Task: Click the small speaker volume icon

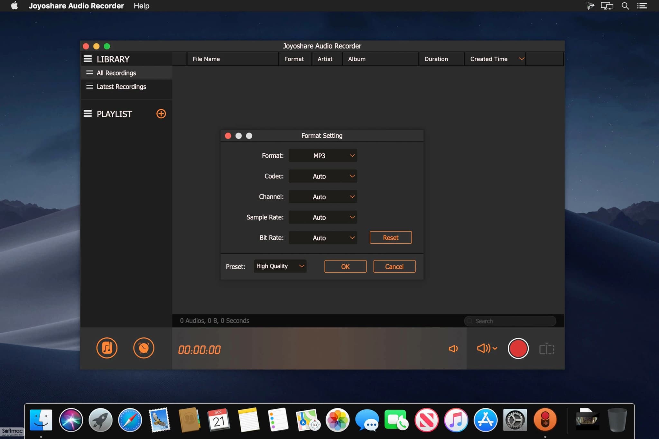Action: pos(453,349)
